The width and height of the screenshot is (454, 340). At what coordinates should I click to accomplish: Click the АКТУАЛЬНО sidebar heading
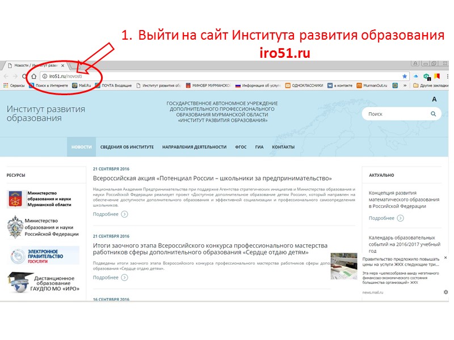pos(381,175)
